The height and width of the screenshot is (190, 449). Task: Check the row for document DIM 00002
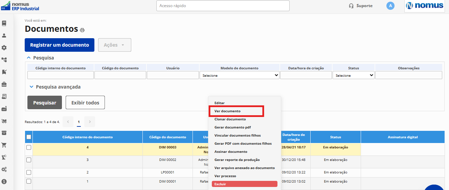[29, 160]
